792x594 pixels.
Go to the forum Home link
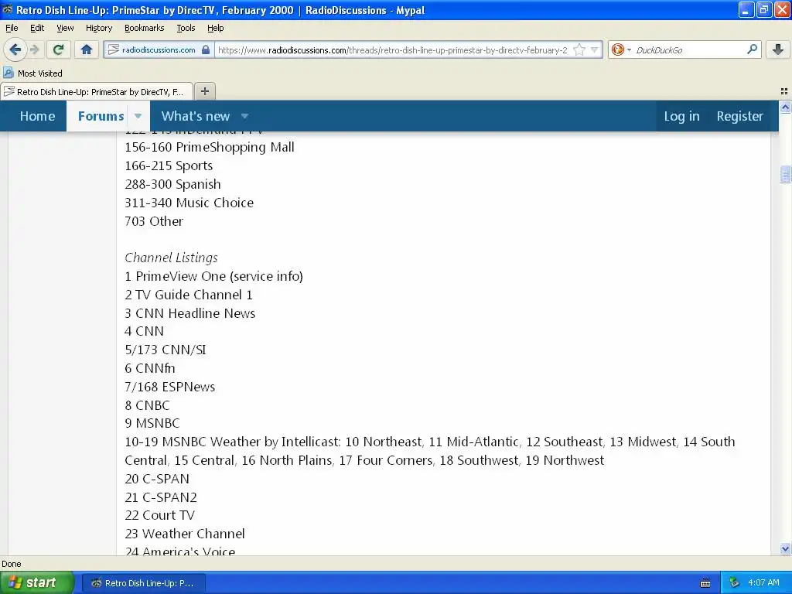point(37,116)
